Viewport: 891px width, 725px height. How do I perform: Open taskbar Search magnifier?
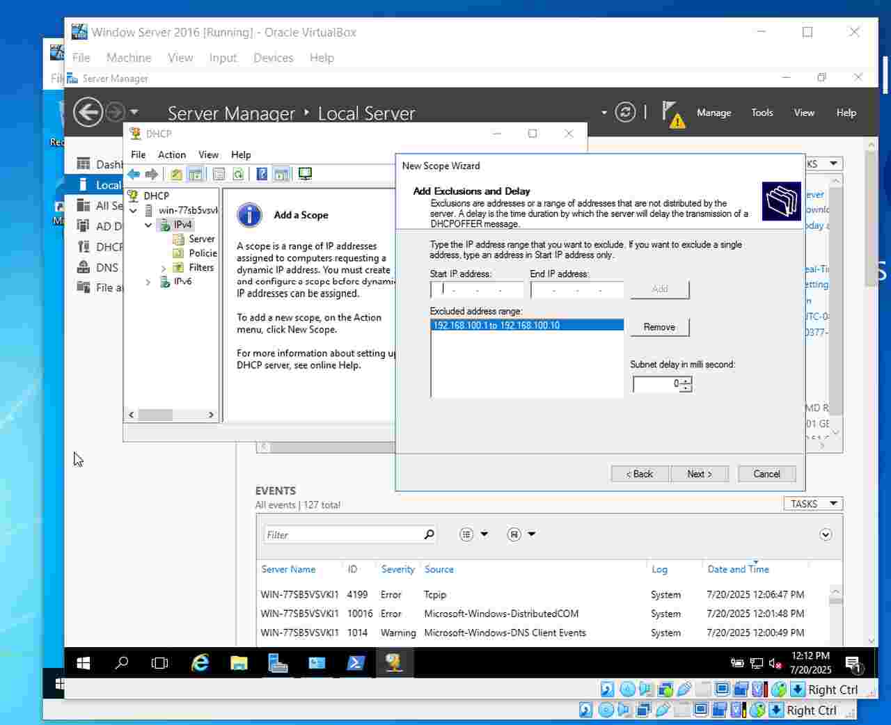tap(122, 663)
